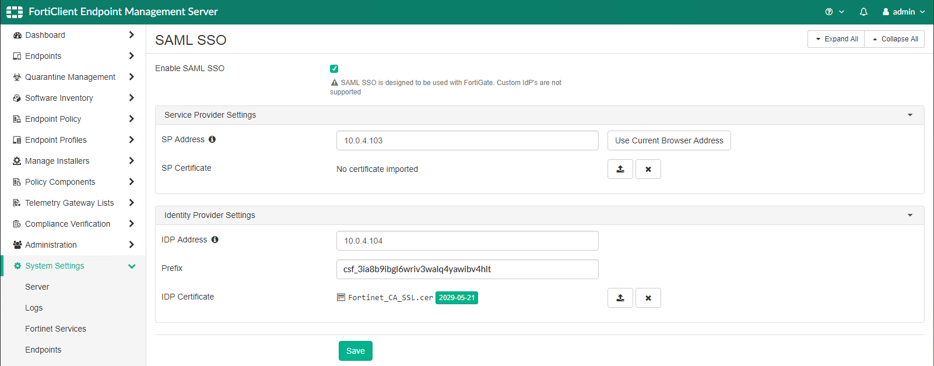Click the Endpoint Profiles icon
The height and width of the screenshot is (366, 934).
click(17, 140)
